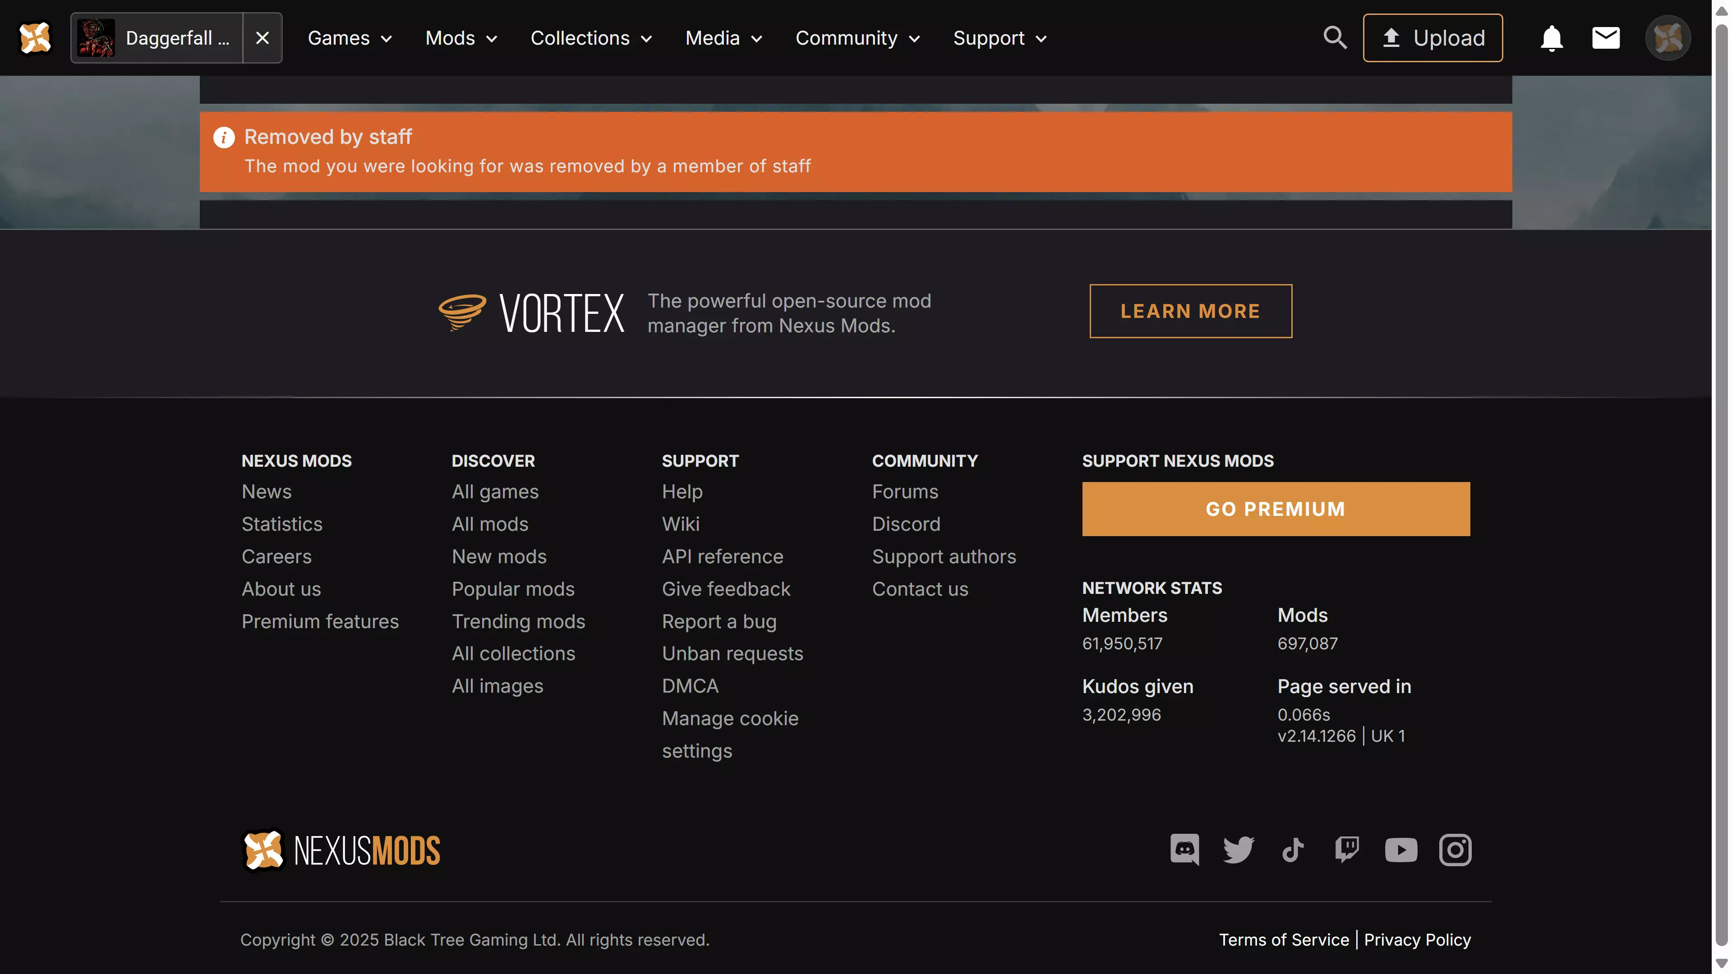Open the Careers footer link
The image size is (1732, 974).
pyautogui.click(x=276, y=556)
